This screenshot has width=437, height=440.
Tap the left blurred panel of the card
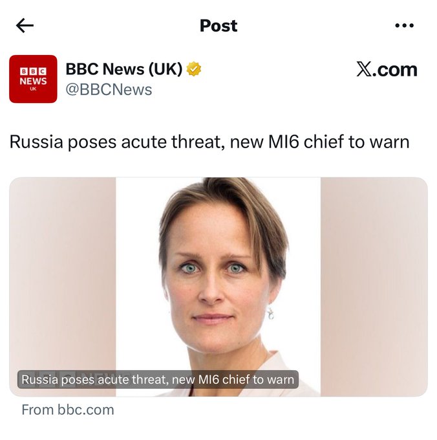[63, 272]
